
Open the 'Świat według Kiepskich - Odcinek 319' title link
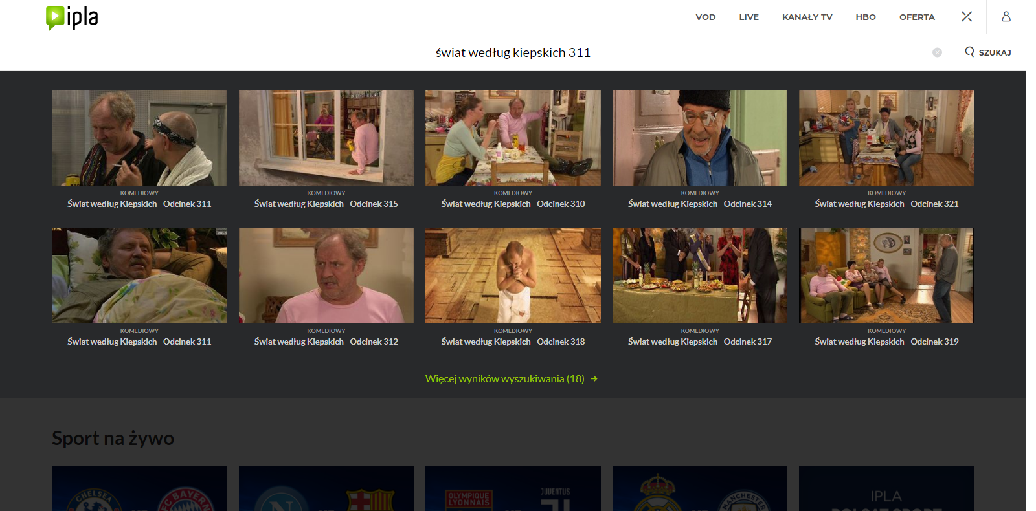tap(886, 342)
